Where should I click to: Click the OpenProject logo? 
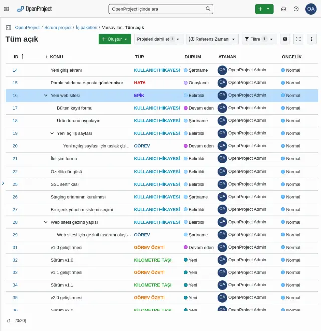tap(34, 9)
